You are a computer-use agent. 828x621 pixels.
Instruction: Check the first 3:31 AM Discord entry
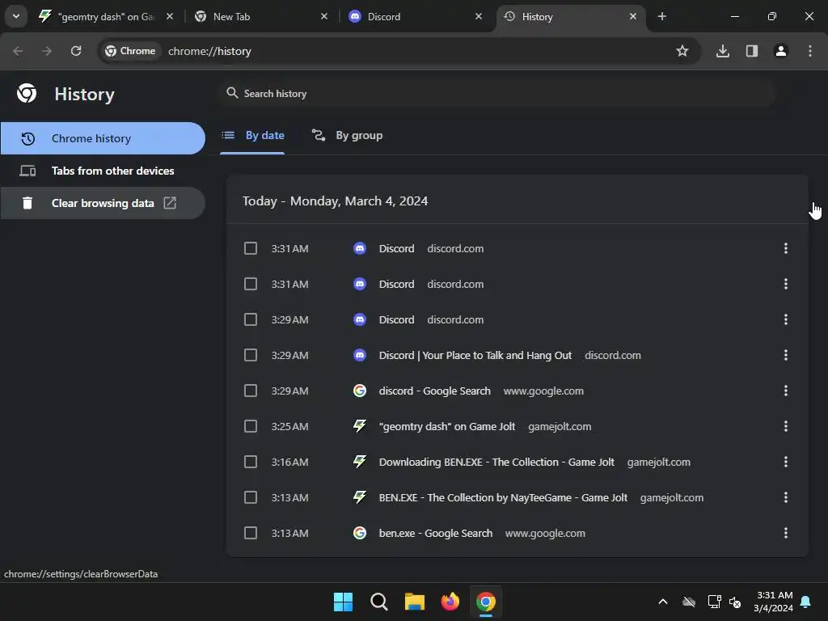pyautogui.click(x=251, y=248)
